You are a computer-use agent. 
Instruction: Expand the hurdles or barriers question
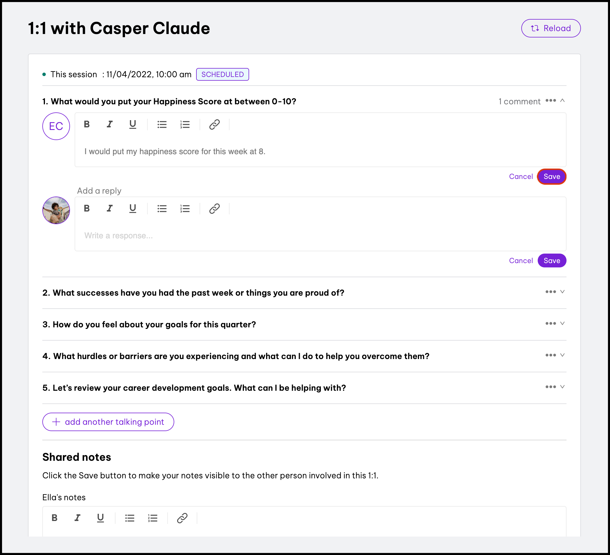point(562,355)
